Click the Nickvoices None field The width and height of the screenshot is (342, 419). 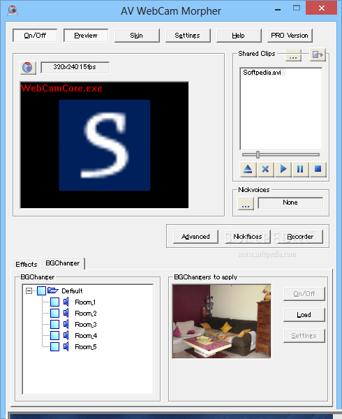click(x=290, y=203)
